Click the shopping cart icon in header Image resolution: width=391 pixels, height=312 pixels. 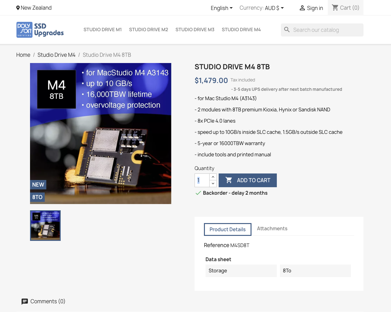coord(335,7)
